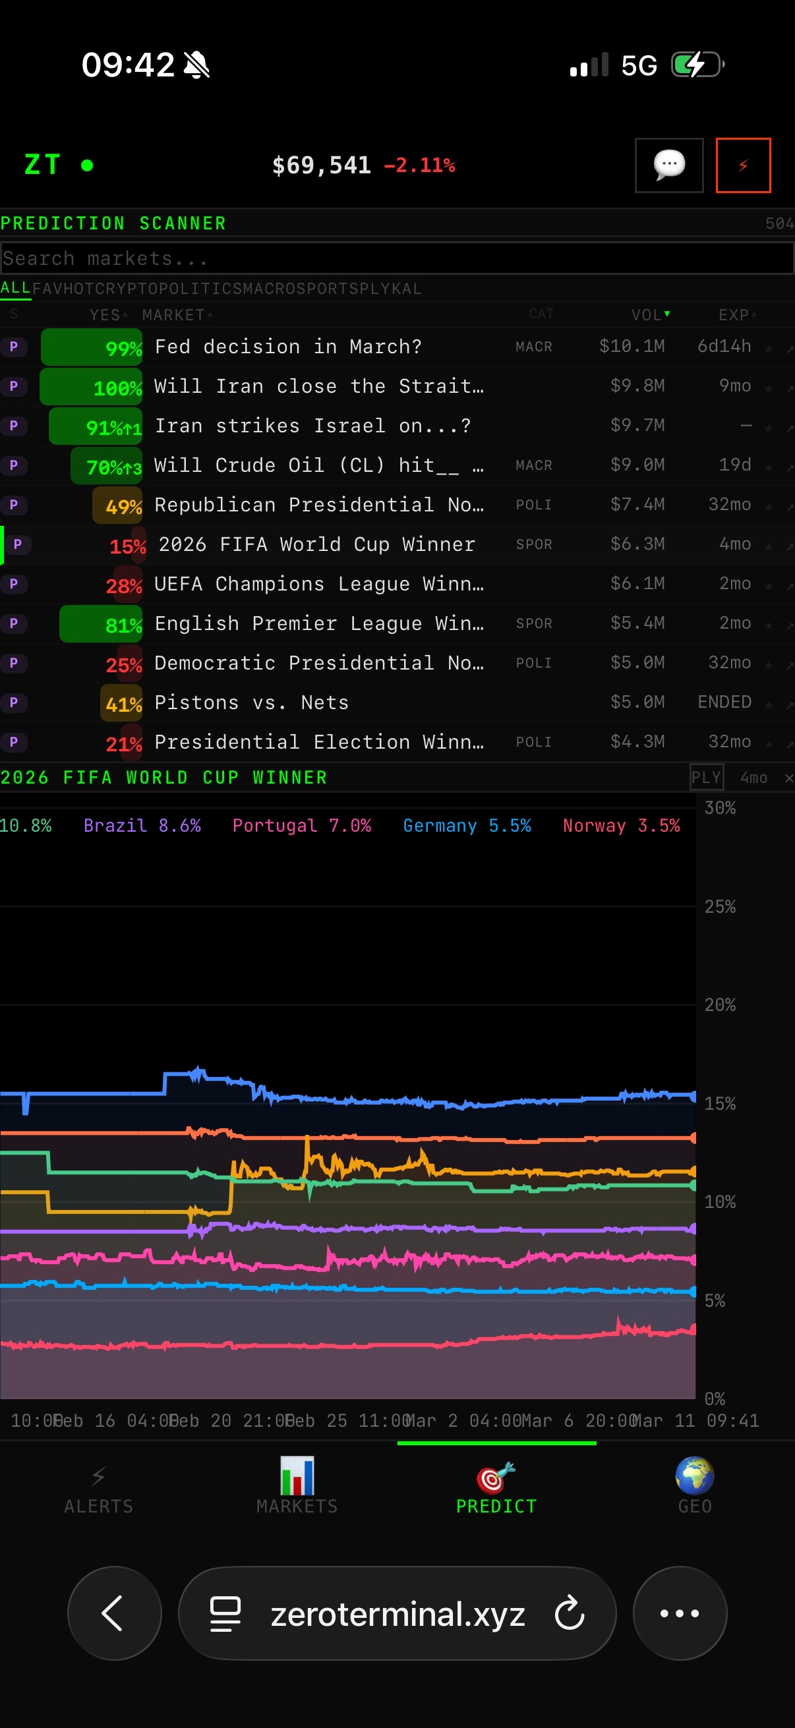Tap the charging battery icon in status bar

pyautogui.click(x=697, y=65)
